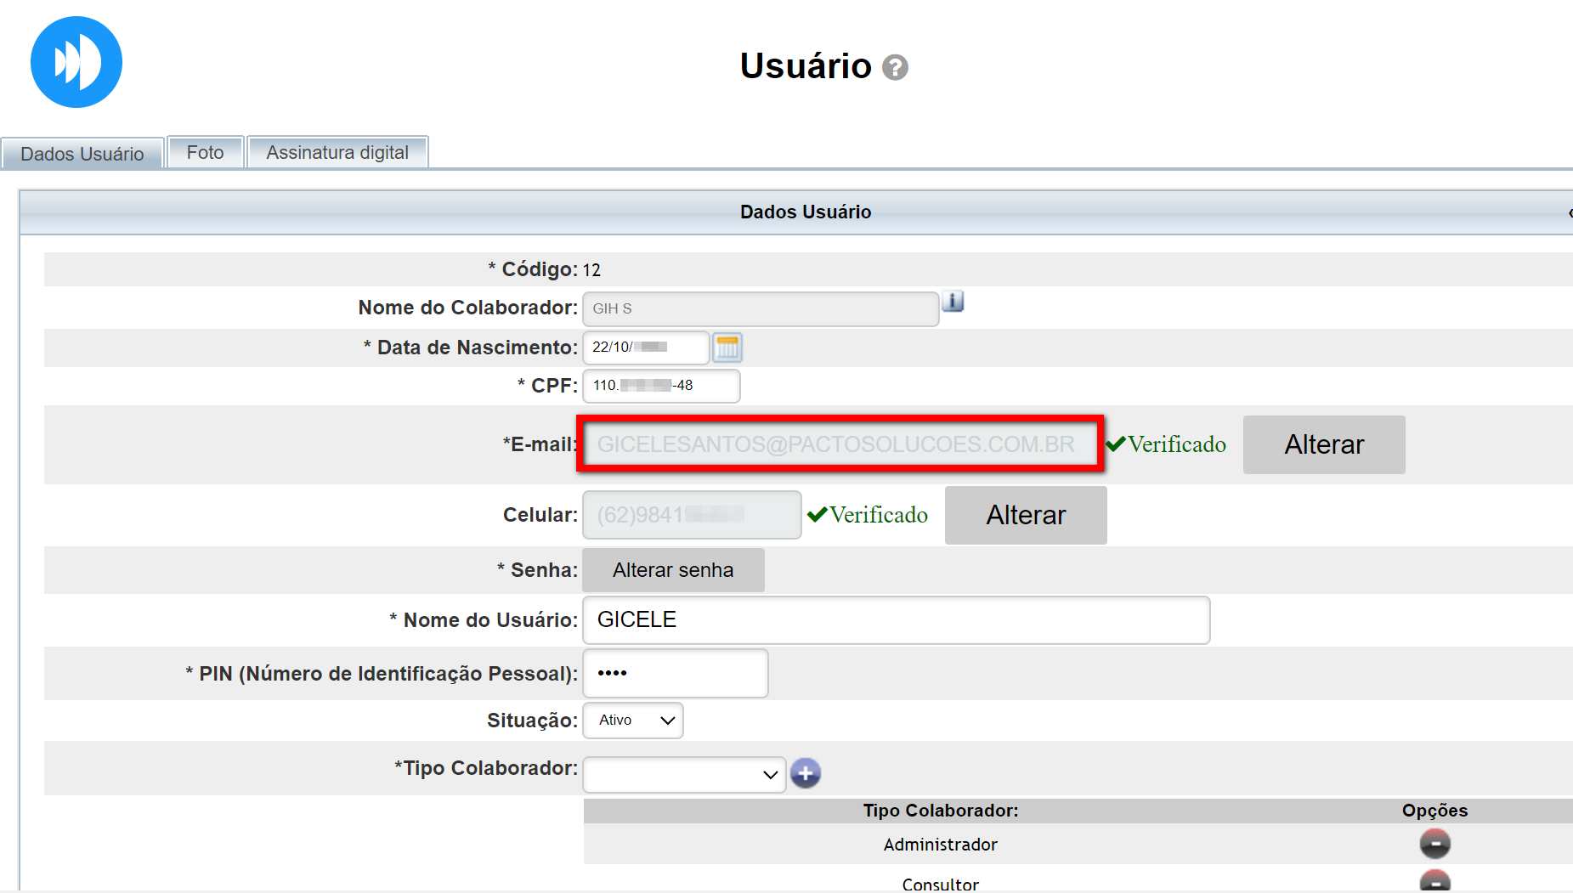Image resolution: width=1573 pixels, height=893 pixels.
Task: Open the help icon beside Usuário title
Action: [x=895, y=67]
